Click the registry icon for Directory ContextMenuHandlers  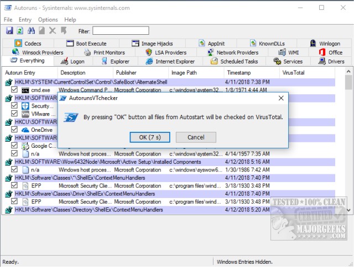[x=9, y=210]
